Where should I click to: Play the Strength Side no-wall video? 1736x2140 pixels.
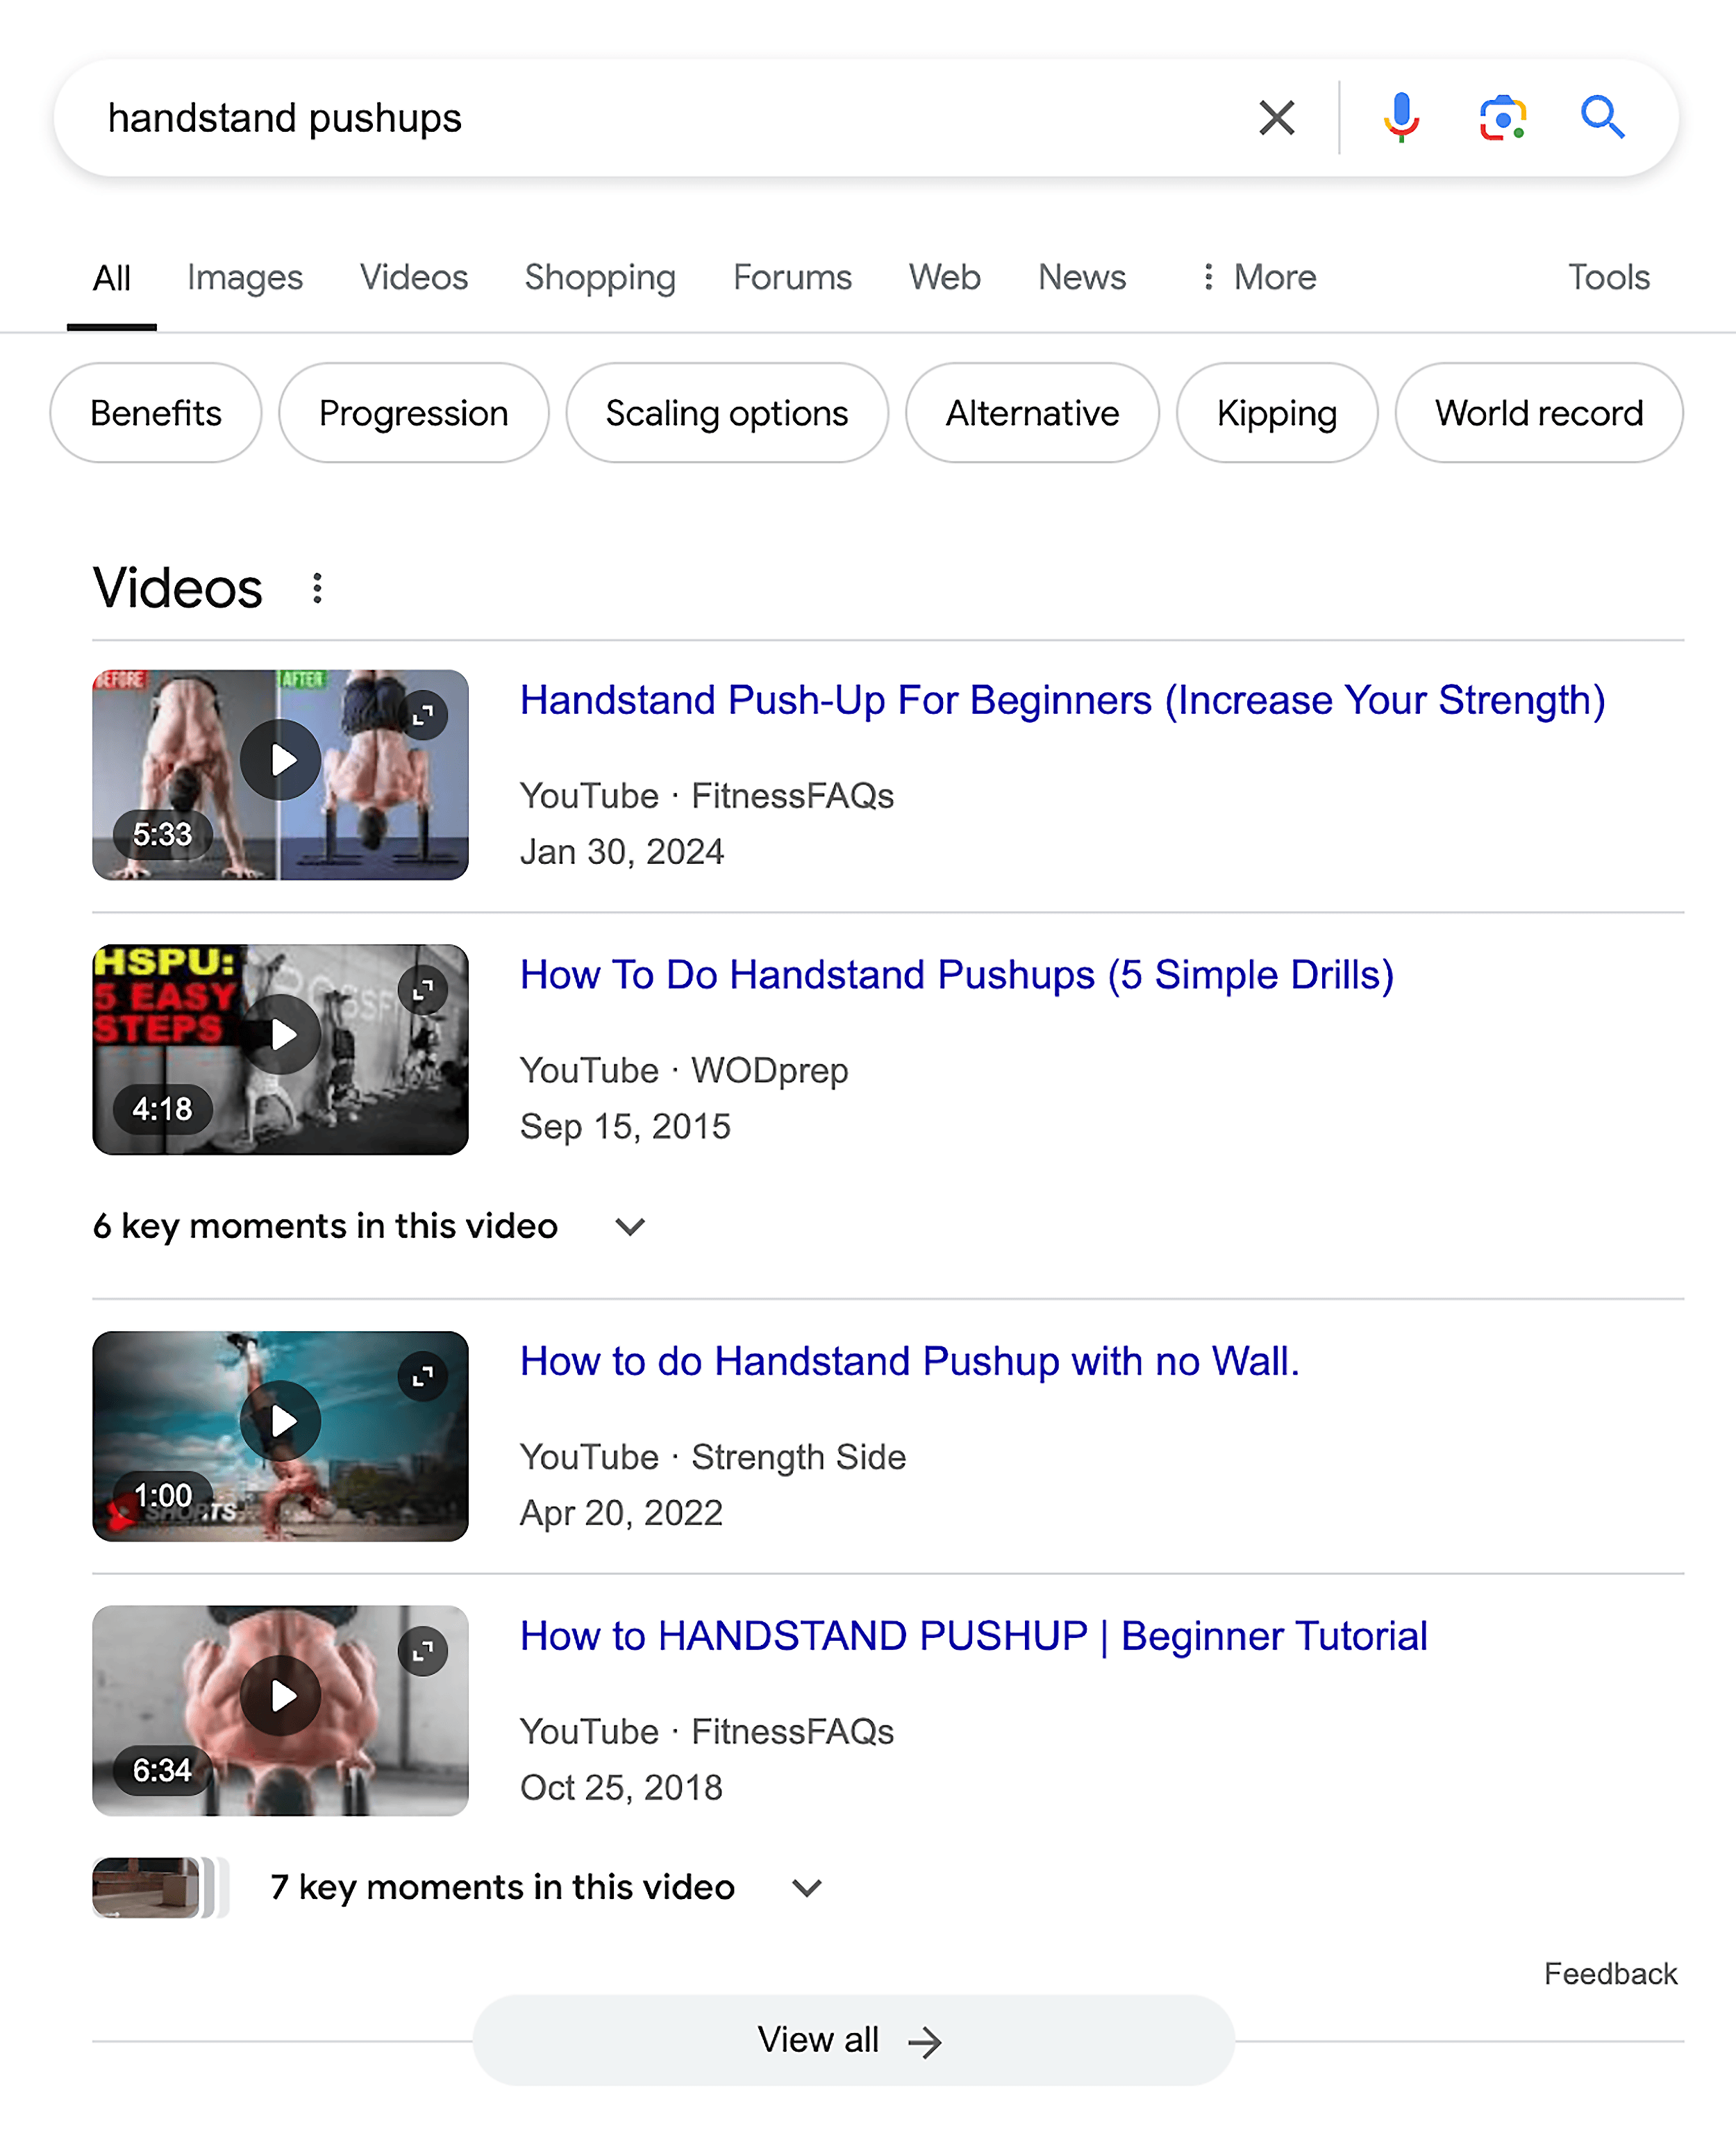coord(281,1421)
